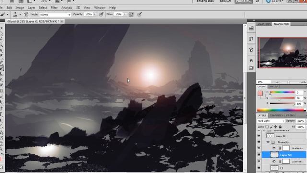Open the Image menu

click(x=20, y=8)
